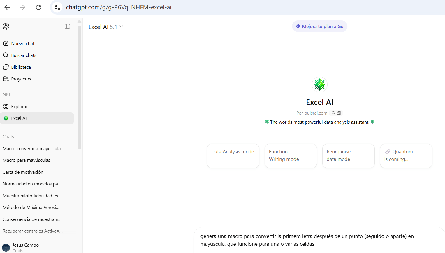Click the browser back arrow

tap(7, 7)
